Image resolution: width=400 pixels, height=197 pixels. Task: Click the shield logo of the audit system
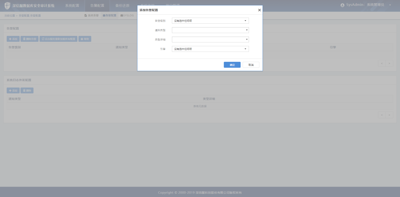coord(7,6)
